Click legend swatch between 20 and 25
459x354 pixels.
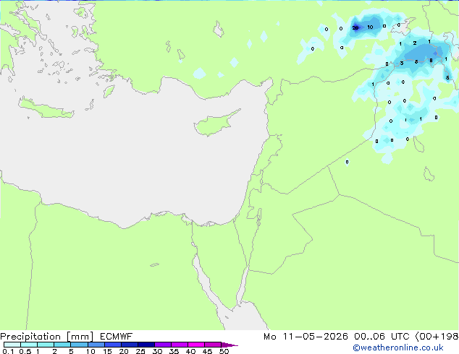click(x=130, y=345)
